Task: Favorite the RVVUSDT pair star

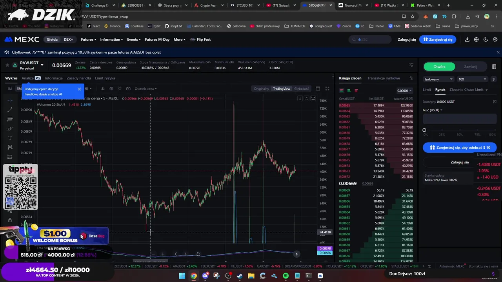Action: pos(7,65)
